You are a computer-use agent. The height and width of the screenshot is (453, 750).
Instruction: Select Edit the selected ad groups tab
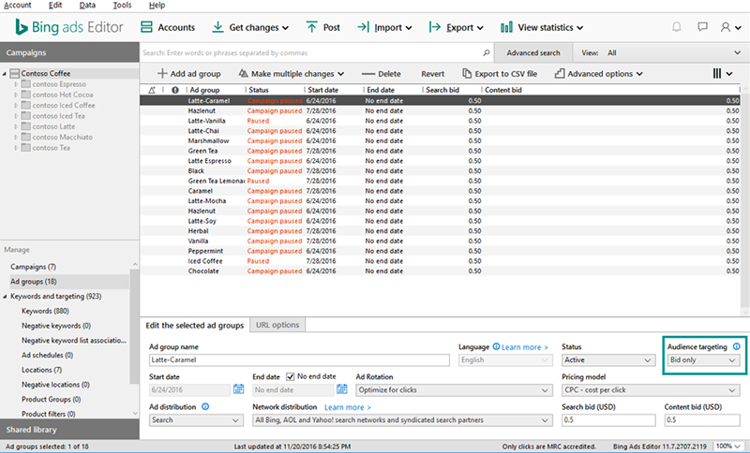195,325
